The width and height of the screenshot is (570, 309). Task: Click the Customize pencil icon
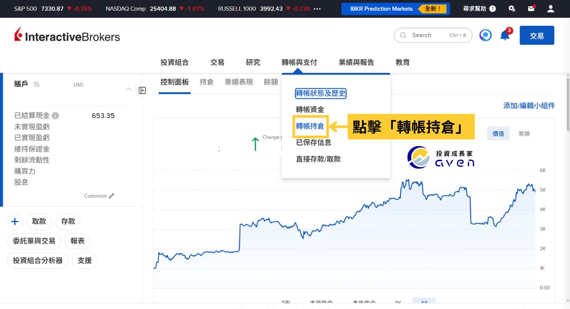point(111,196)
